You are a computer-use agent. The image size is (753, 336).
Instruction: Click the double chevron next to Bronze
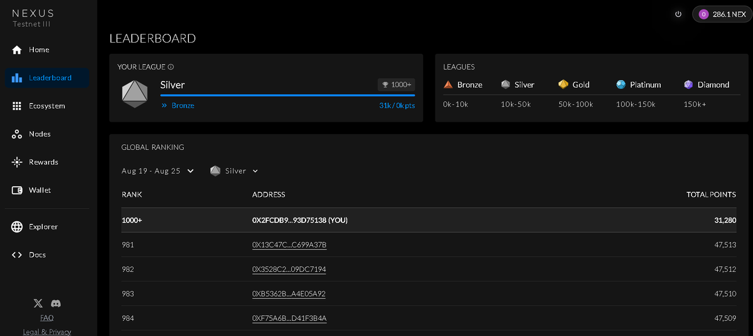[164, 105]
